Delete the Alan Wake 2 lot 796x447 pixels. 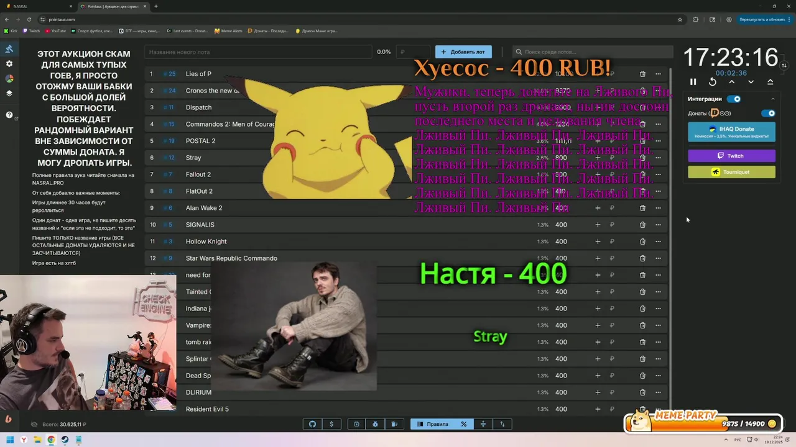(x=642, y=208)
